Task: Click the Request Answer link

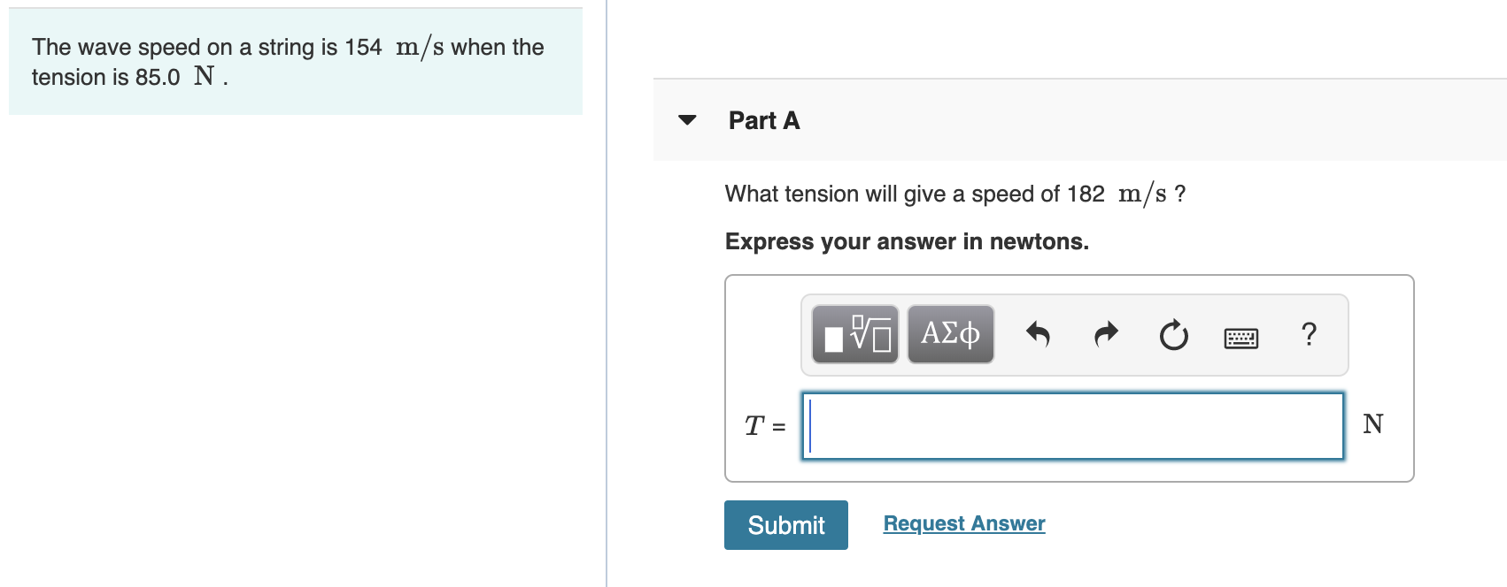Action: pyautogui.click(x=963, y=522)
